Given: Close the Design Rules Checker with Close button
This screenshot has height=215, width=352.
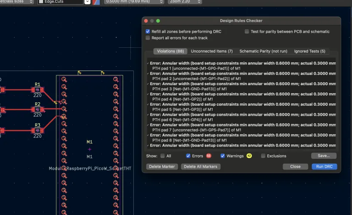Looking at the screenshot, I should click(295, 166).
